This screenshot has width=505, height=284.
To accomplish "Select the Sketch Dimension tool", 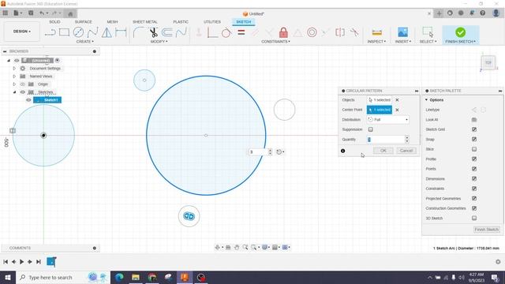I will click(x=121, y=32).
